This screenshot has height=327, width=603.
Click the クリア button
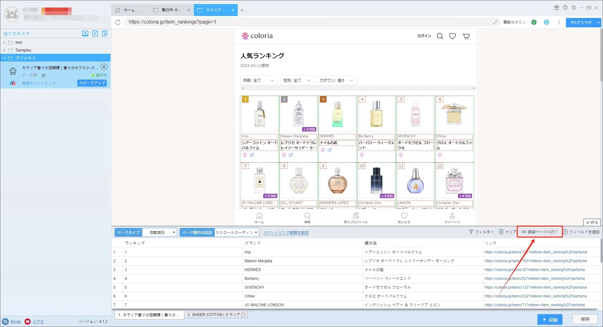point(508,232)
